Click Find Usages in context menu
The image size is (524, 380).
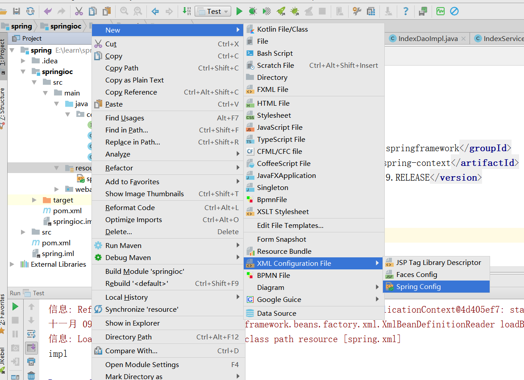[x=168, y=118]
